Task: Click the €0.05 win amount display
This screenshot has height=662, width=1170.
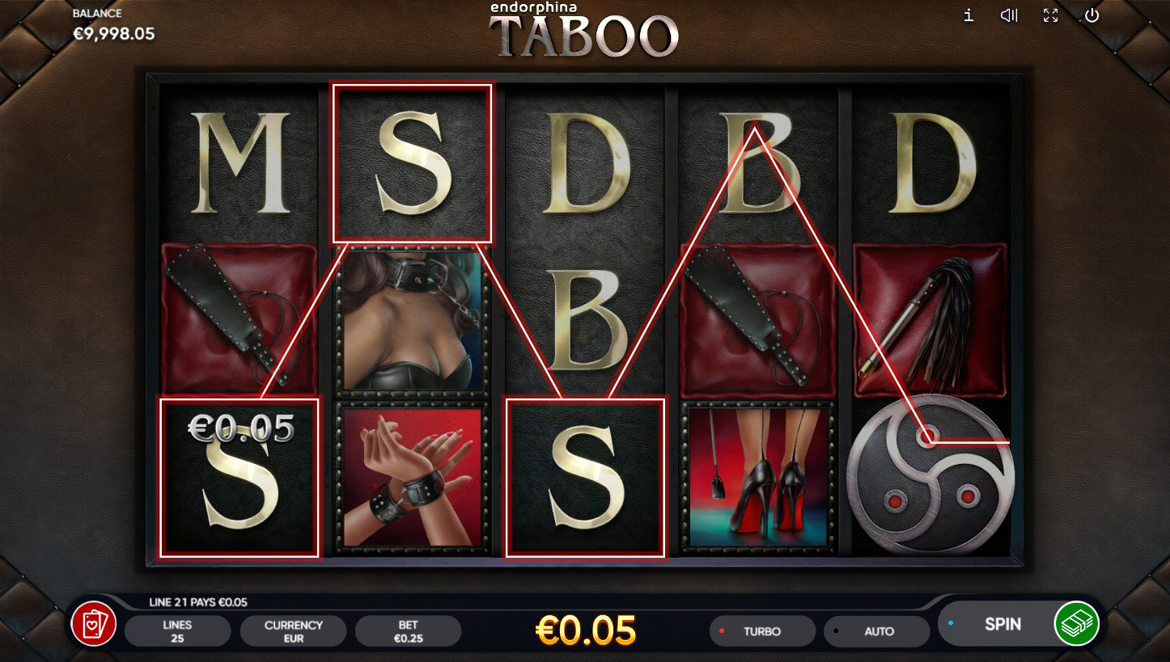Action: [x=586, y=630]
